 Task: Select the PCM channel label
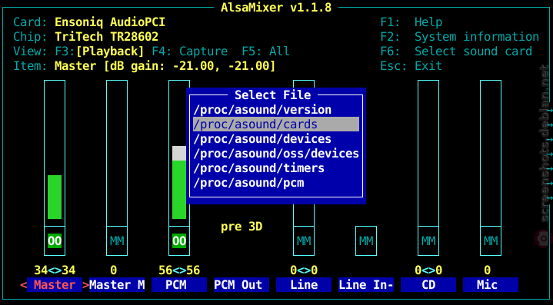click(x=179, y=284)
